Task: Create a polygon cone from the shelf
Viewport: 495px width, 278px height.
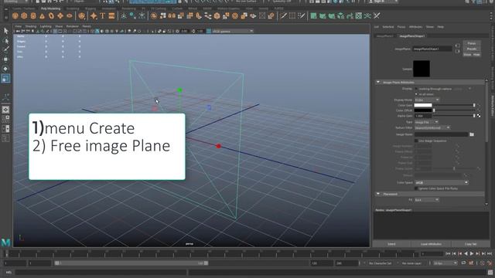Action: 42,15
